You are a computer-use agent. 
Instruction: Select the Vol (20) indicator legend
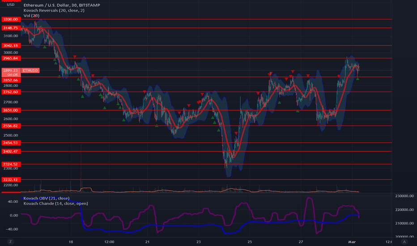(x=31, y=15)
